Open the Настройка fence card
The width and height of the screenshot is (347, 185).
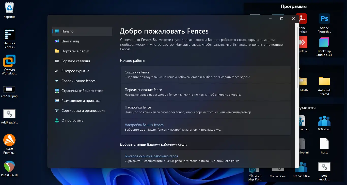(206, 110)
